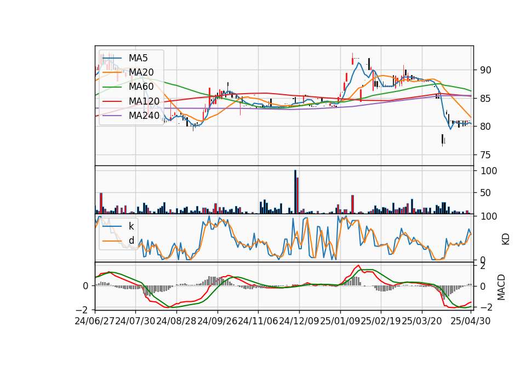Image resolution: width=526 pixels, height=378 pixels.
Task: Click the 24/11/06 date tick label
Action: pos(258,321)
